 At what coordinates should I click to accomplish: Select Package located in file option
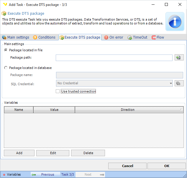[x=23, y=50]
